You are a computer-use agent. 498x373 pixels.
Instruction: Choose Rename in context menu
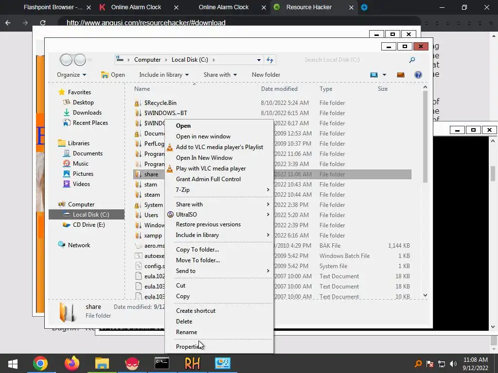[219, 332]
